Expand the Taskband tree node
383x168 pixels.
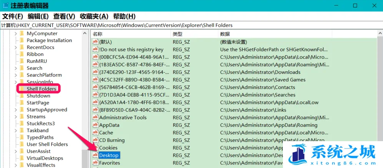click(x=16, y=130)
